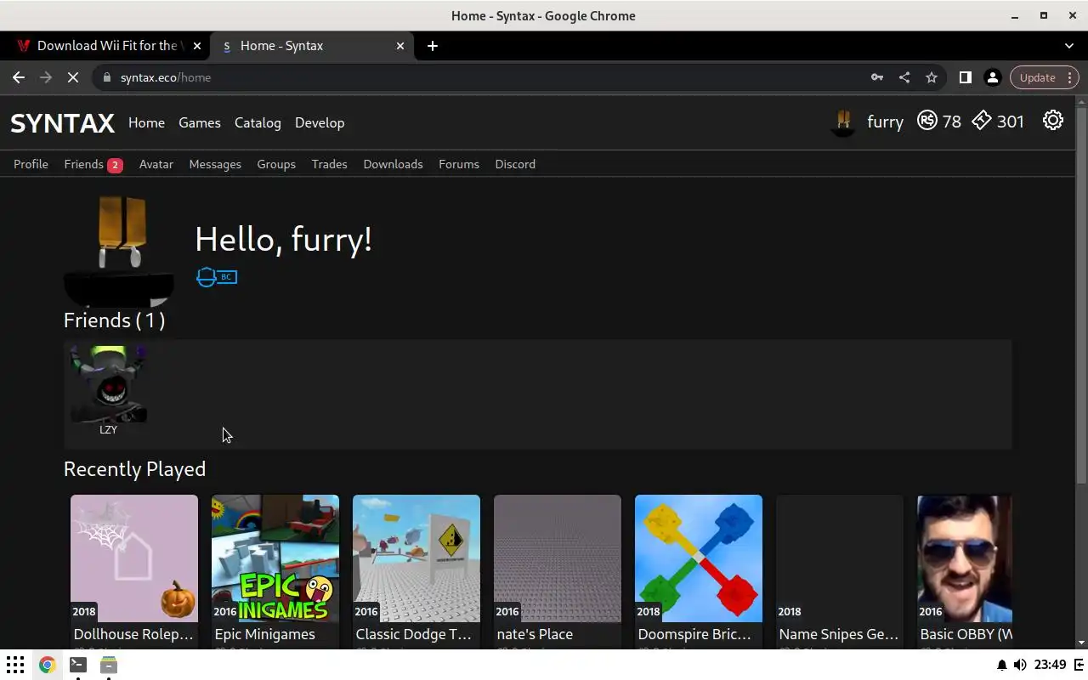Open the Doomspire Brickbattle game thumbnail

pyautogui.click(x=699, y=558)
